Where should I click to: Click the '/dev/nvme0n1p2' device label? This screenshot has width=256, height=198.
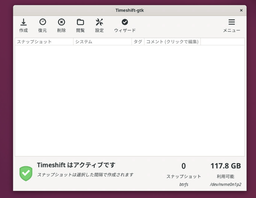tap(225, 184)
